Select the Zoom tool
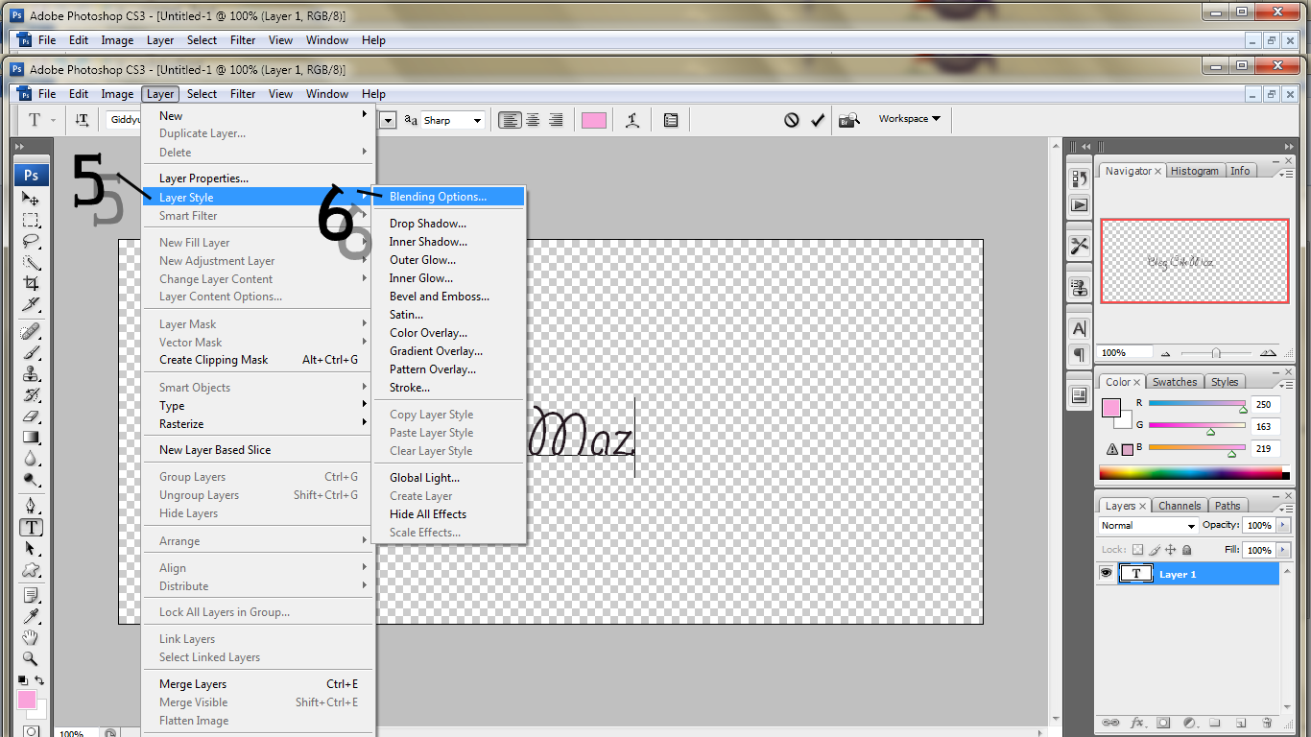 point(31,658)
